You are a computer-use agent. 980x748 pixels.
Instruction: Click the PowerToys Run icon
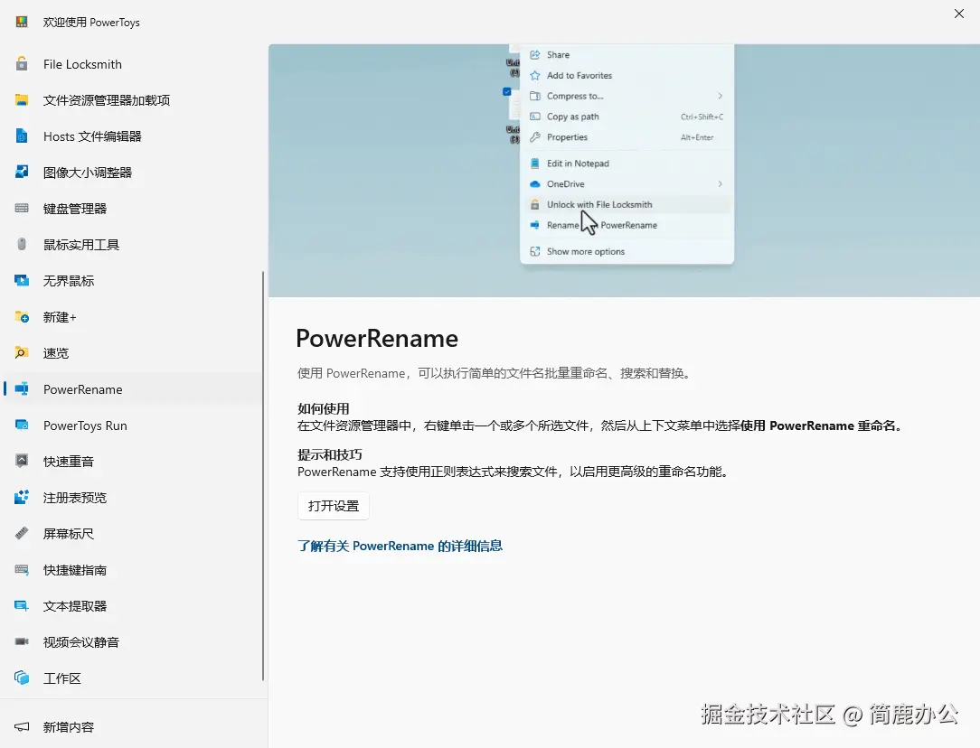tap(22, 425)
